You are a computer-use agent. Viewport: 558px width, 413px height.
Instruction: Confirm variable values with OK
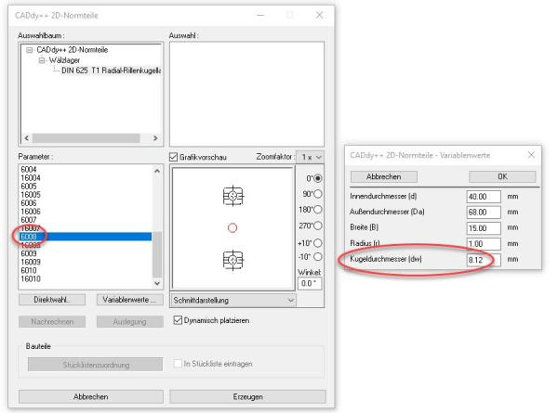pos(500,176)
